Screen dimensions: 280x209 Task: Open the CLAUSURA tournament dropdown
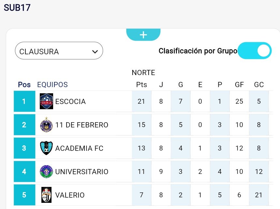59,51
